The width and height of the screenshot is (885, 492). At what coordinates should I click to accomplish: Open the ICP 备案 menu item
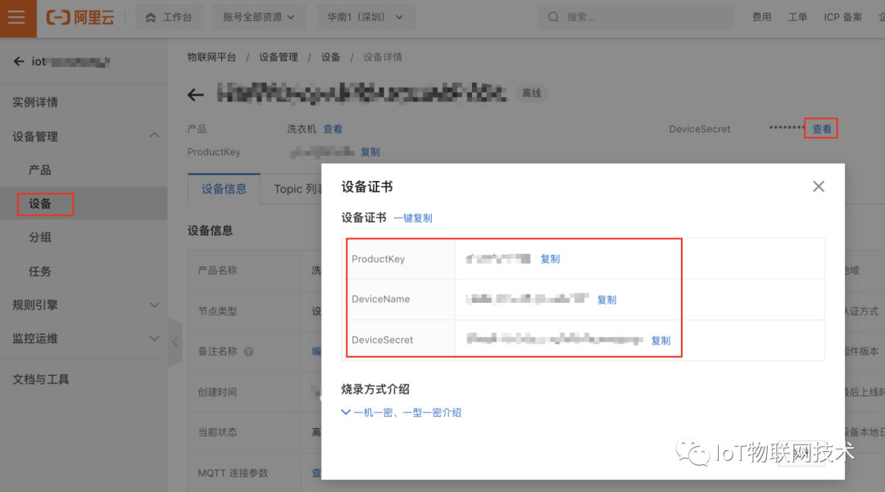(x=842, y=17)
